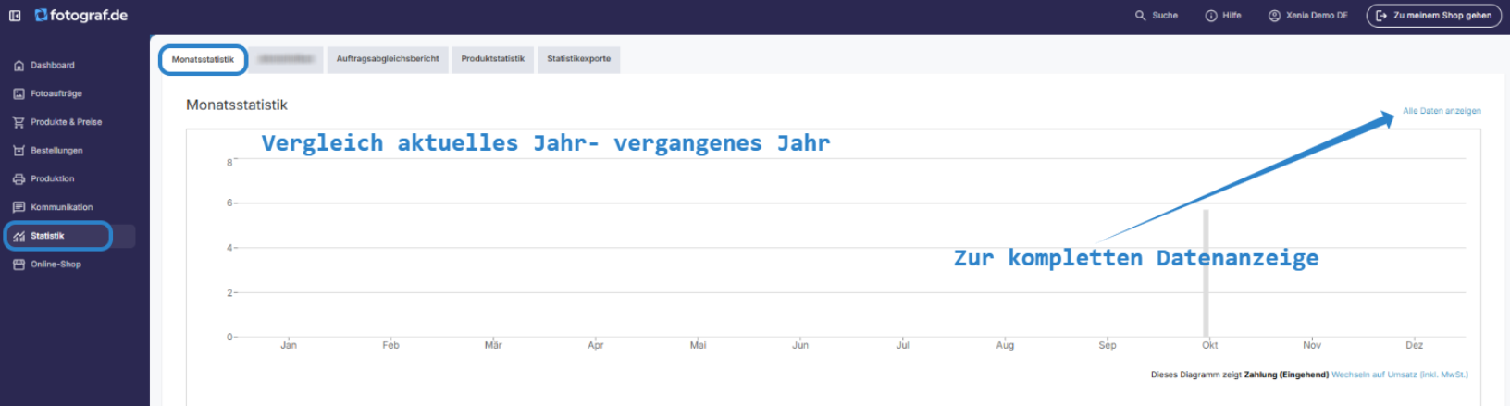Click the Dashboard home icon
Screen dimensions: 1510x406
coord(19,66)
